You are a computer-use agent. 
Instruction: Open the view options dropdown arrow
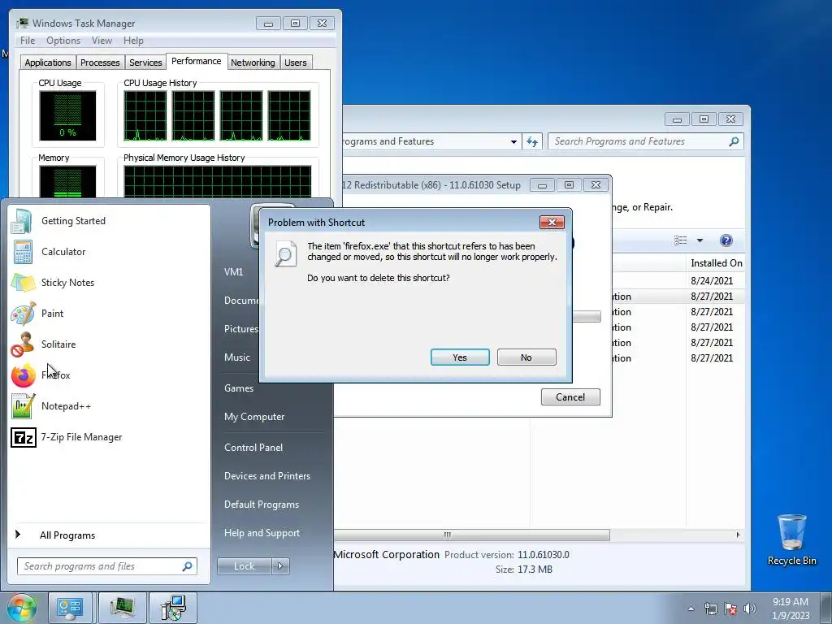click(x=700, y=240)
